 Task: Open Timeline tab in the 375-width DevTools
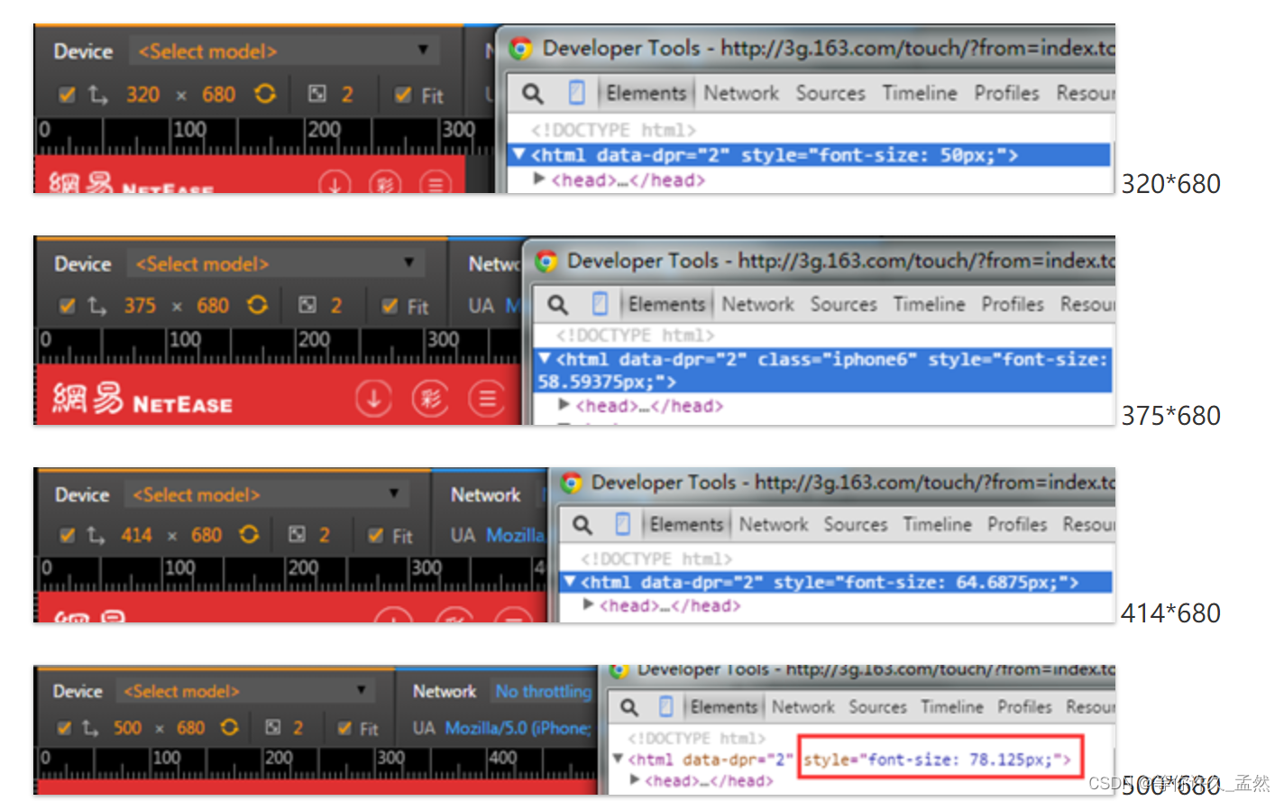[x=929, y=304]
